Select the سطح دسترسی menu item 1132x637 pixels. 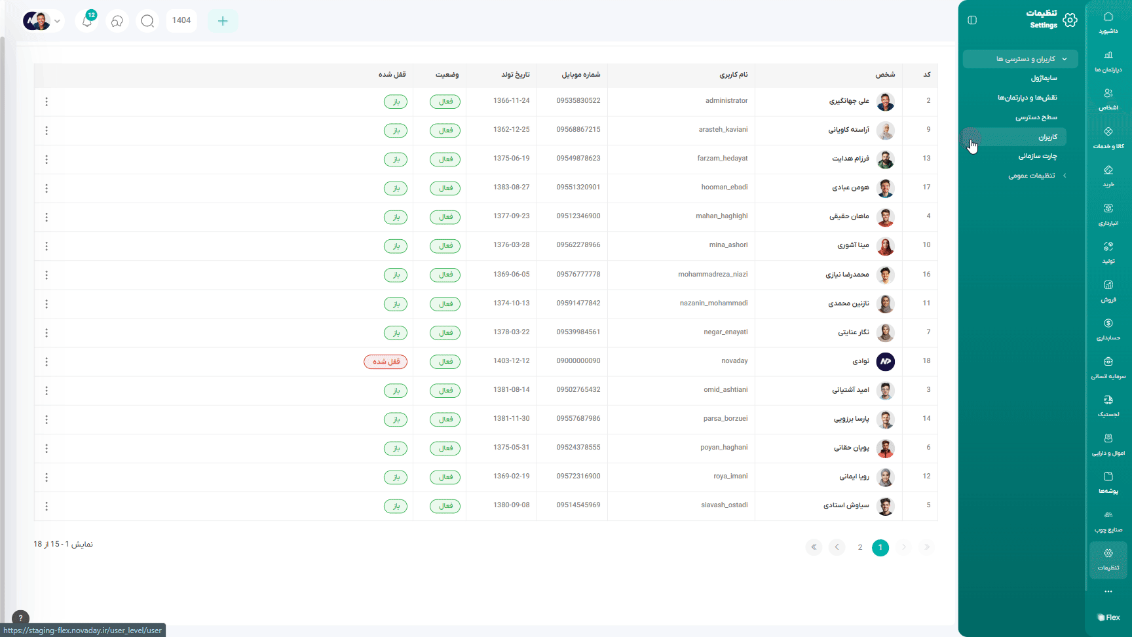(x=1036, y=117)
